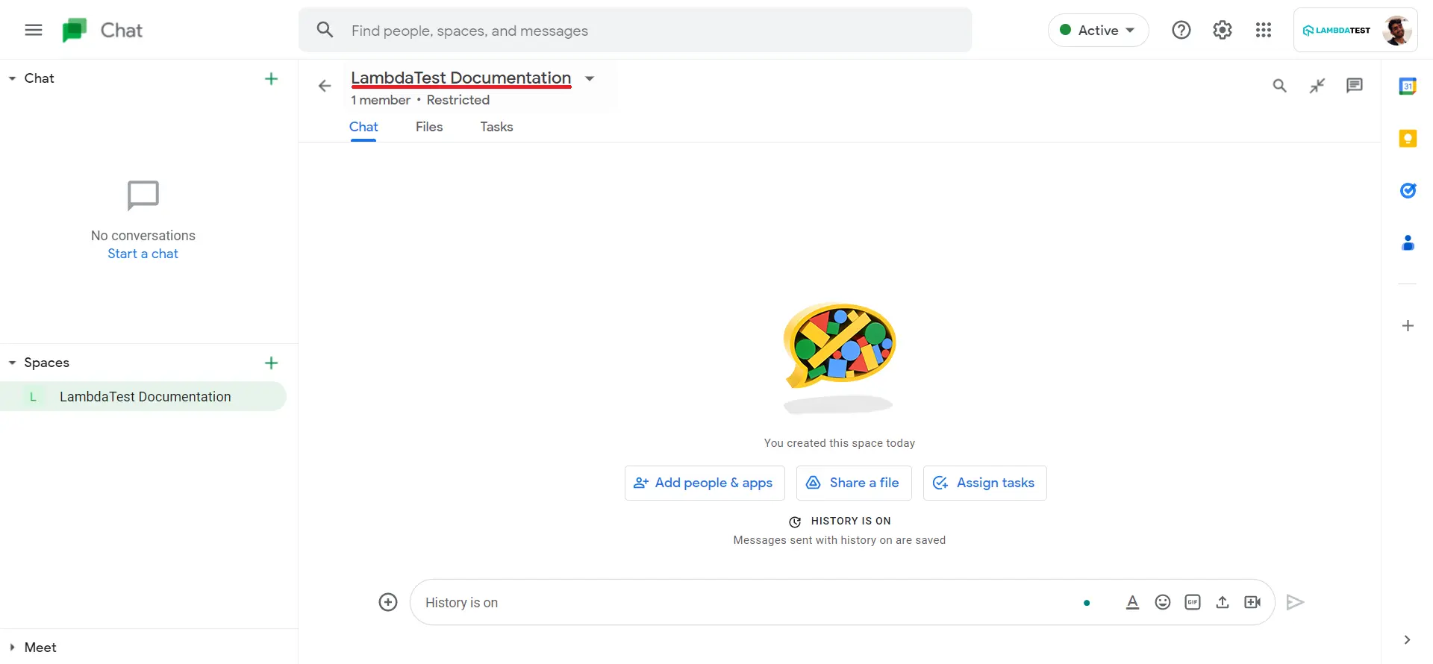Open the emoji picker in message box
This screenshot has width=1433, height=664.
click(1162, 602)
